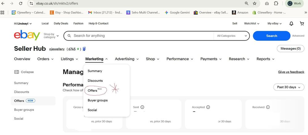Screen dimensions: 308x135
Task: Click the info icon beside Sent
Action: coord(142,107)
